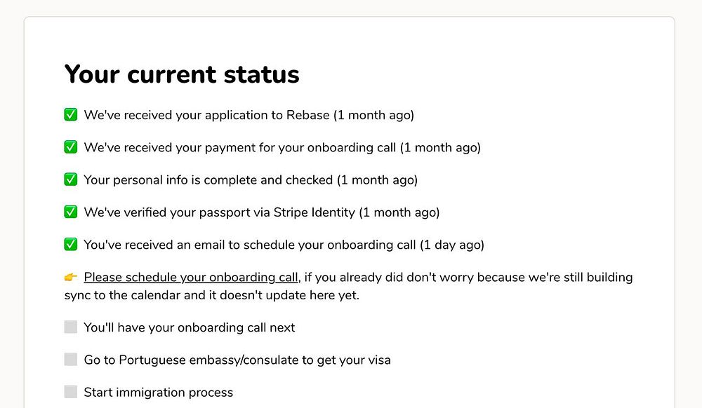
Task: Open the 'Please schedule your onboarding call' link
Action: [x=191, y=278]
